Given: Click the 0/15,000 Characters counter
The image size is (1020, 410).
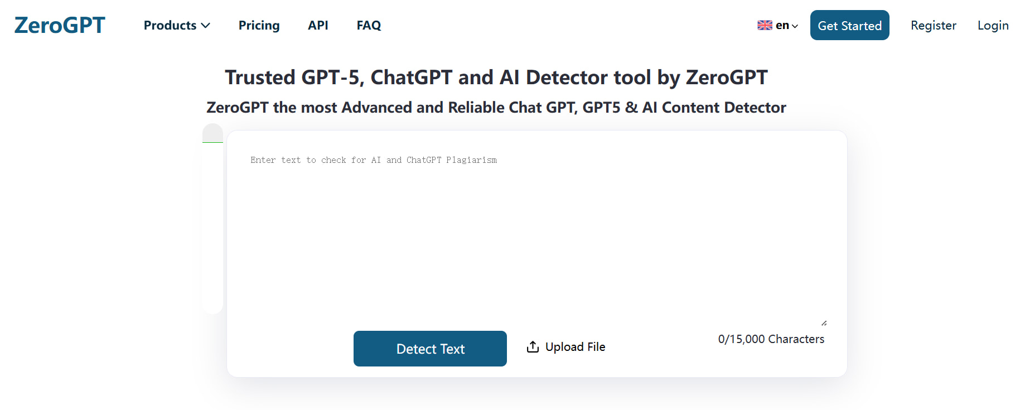Looking at the screenshot, I should coord(771,339).
